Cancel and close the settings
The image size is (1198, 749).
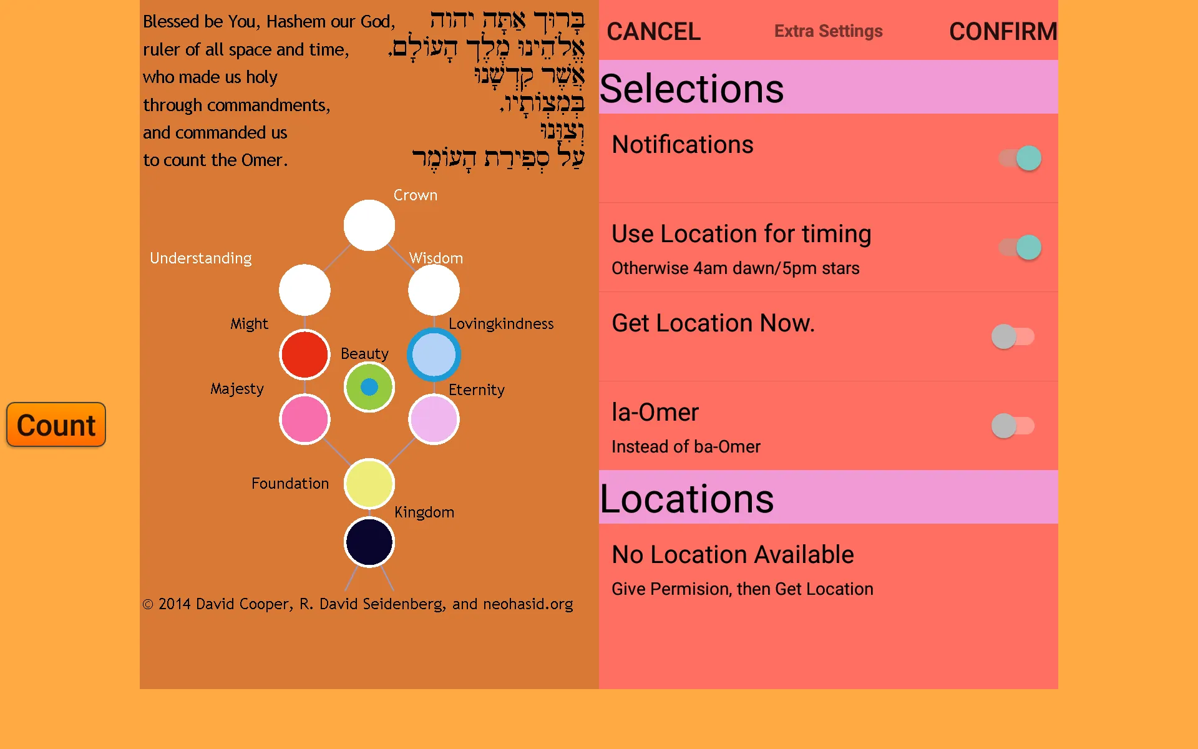click(652, 30)
